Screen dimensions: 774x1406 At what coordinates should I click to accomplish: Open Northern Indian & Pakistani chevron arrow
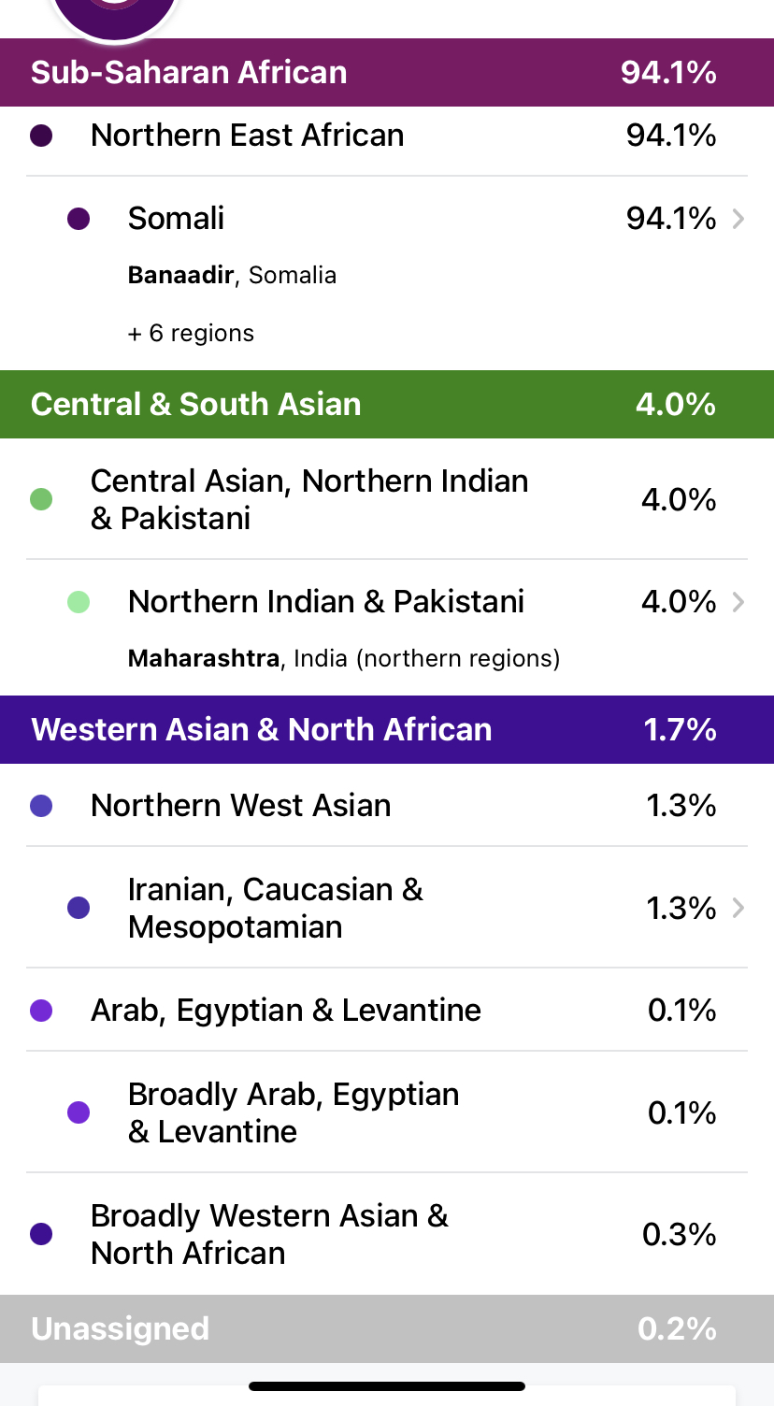[x=738, y=602]
